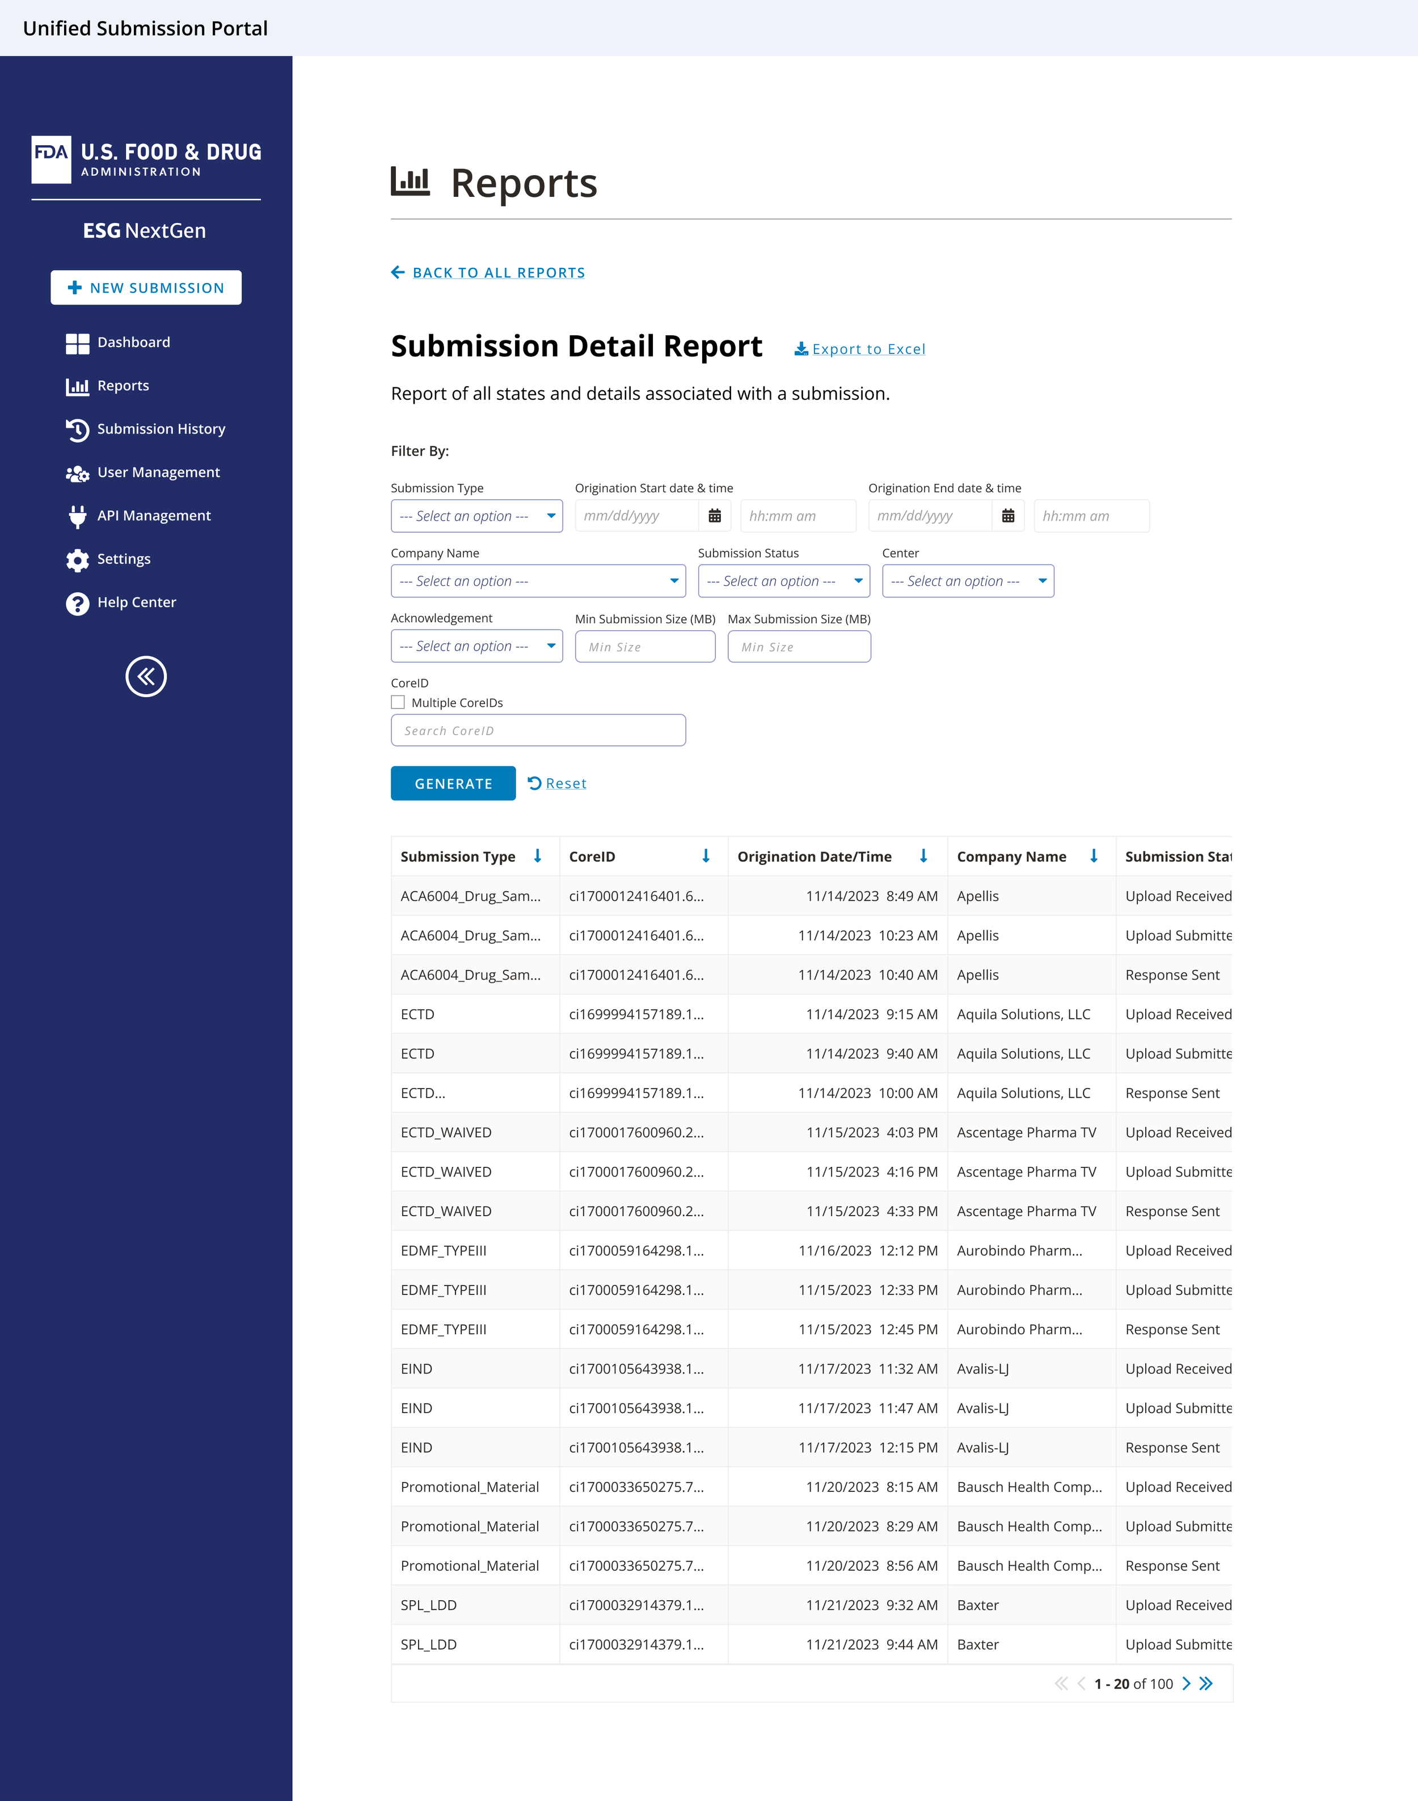Sort by Submission Type column arrow
The width and height of the screenshot is (1418, 1801).
pyautogui.click(x=537, y=856)
